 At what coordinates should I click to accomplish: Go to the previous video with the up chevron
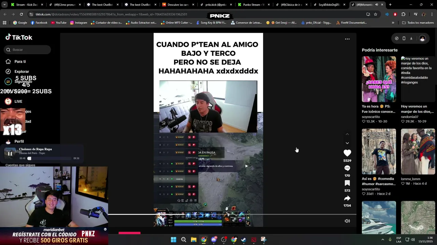tap(347, 134)
